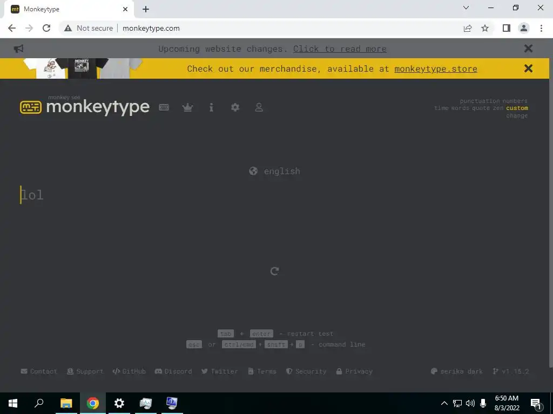
Task: Click the Not secure site warning
Action: point(89,28)
